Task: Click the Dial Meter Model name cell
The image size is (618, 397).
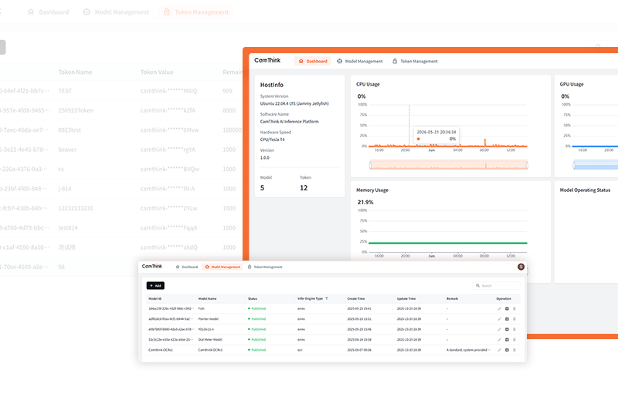Action: [210, 339]
